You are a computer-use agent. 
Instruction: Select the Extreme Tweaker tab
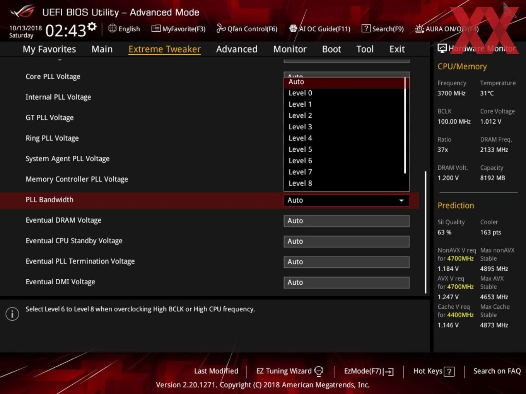coord(164,49)
